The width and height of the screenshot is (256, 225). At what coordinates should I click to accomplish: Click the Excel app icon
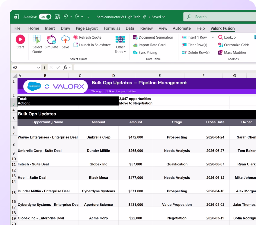click(x=17, y=17)
